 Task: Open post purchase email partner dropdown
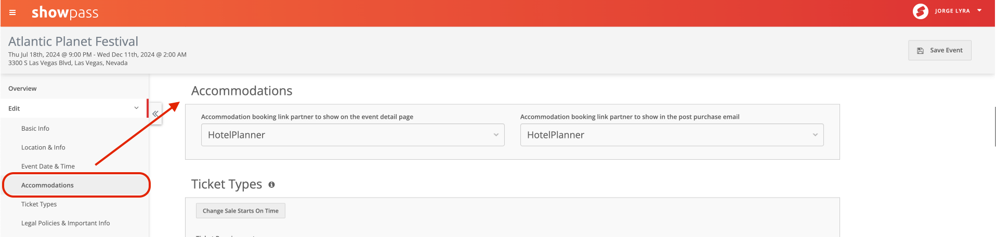point(672,135)
